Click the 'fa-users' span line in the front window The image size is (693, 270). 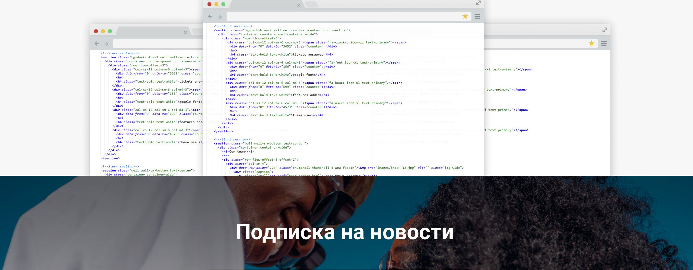[314, 103]
